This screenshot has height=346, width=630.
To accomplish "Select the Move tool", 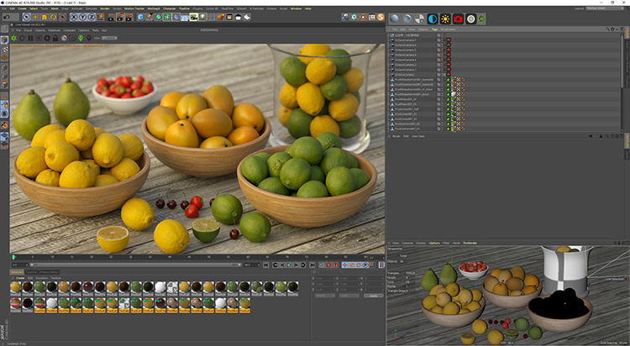I will click(35, 17).
